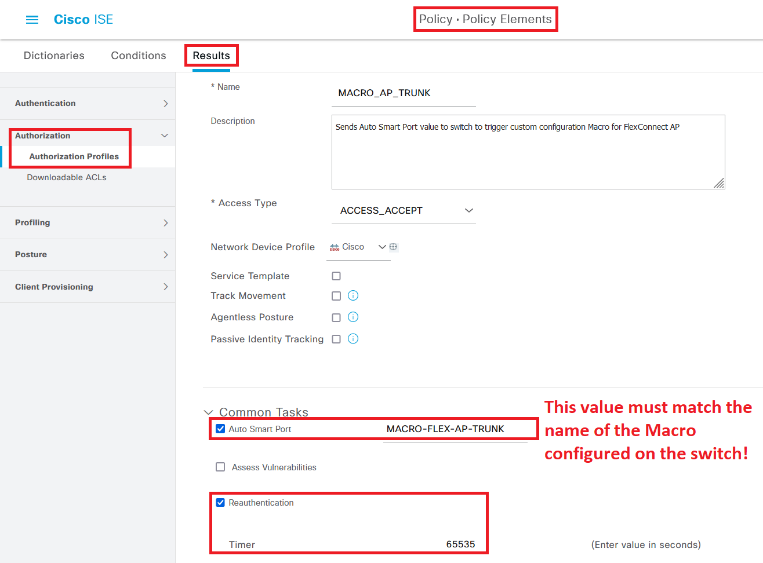Click the Agentless Posture info icon

pos(354,317)
